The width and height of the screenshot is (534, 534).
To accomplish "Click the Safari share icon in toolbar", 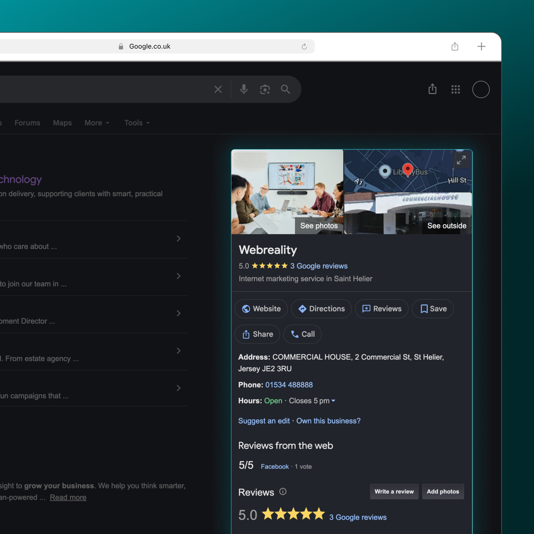I will (455, 46).
